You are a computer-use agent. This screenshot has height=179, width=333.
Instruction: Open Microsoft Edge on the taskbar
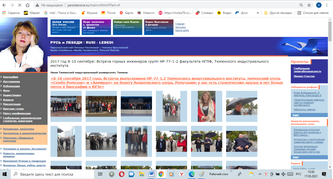[x=192, y=174]
